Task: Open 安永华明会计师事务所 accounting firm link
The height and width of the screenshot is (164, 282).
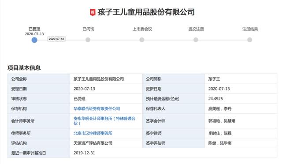Action: click(104, 121)
